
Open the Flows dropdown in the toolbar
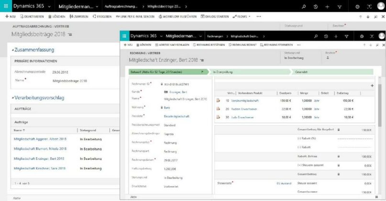point(242,16)
